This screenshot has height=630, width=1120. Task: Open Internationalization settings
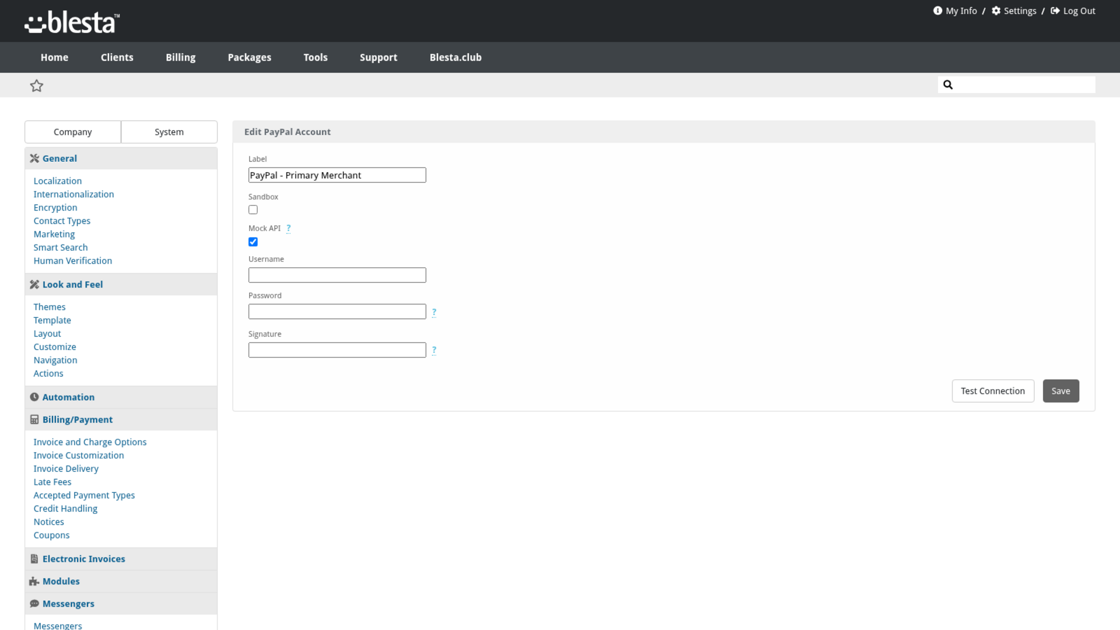coord(73,194)
